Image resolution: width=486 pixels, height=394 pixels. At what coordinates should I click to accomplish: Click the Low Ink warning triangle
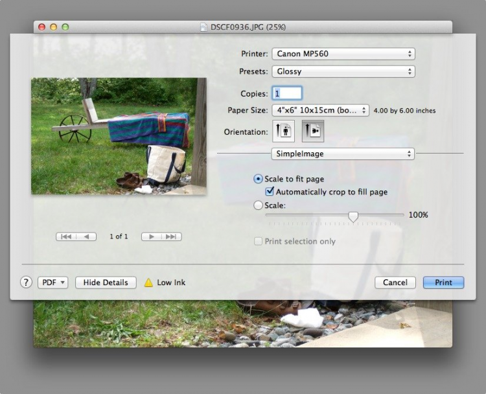[x=148, y=283]
